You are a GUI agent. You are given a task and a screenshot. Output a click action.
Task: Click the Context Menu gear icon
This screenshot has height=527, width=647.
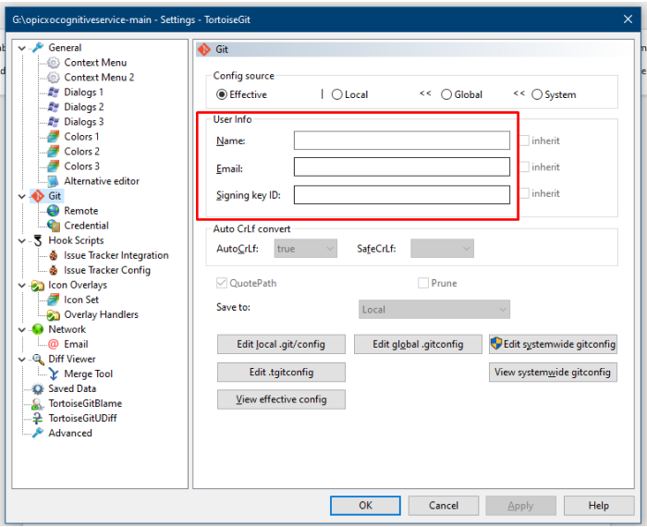coord(53,63)
